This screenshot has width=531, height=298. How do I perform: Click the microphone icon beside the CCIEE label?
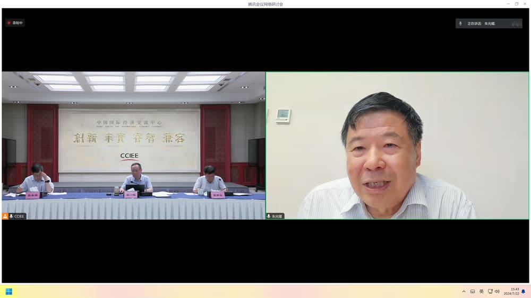(x=11, y=216)
